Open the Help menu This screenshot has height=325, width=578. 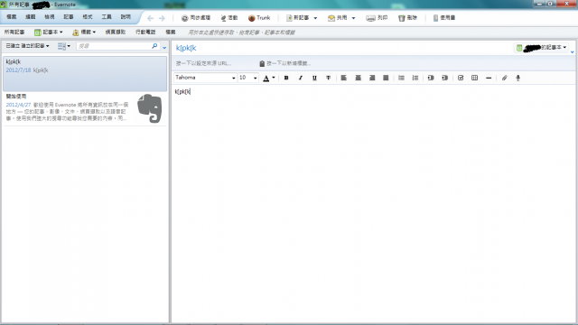point(126,17)
